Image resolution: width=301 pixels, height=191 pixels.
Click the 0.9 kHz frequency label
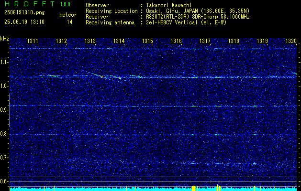click(x=4, y=110)
